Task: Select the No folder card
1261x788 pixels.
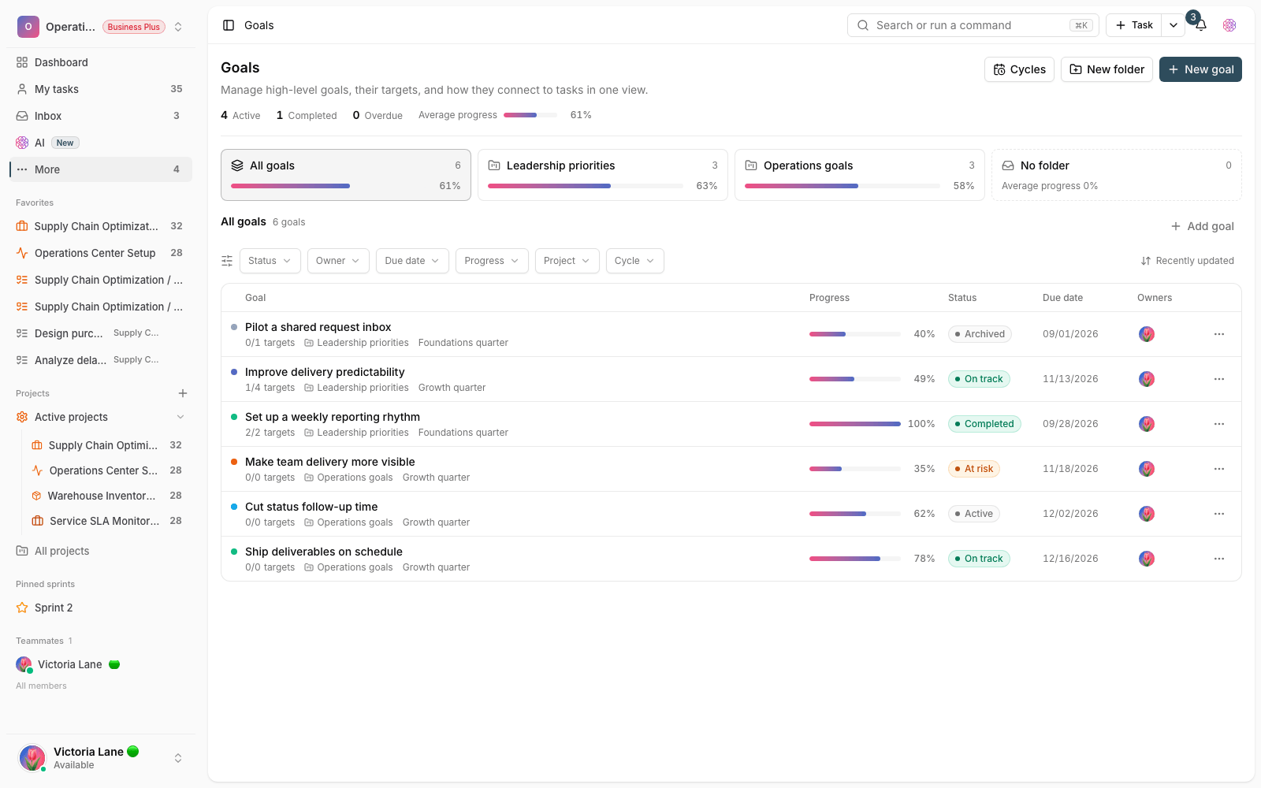Action: coord(1117,175)
